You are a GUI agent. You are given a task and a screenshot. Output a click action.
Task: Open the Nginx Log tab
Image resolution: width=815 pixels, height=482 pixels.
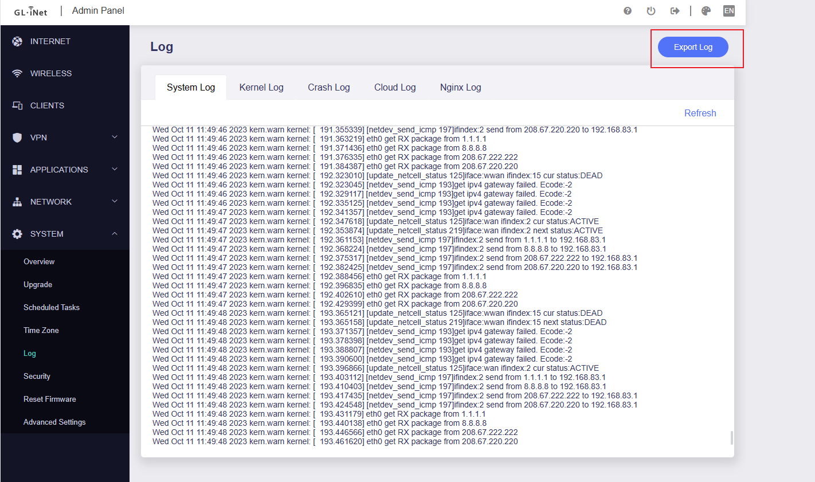click(x=460, y=87)
